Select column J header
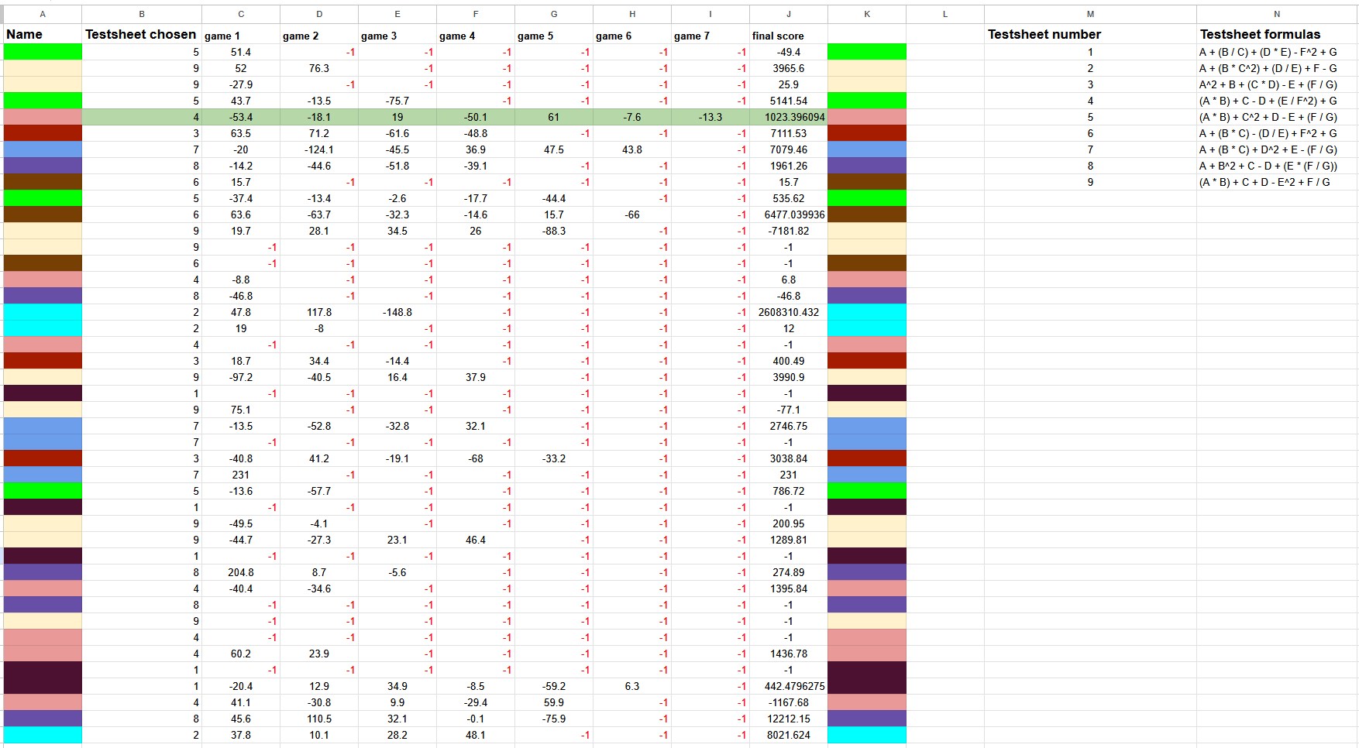 point(789,14)
